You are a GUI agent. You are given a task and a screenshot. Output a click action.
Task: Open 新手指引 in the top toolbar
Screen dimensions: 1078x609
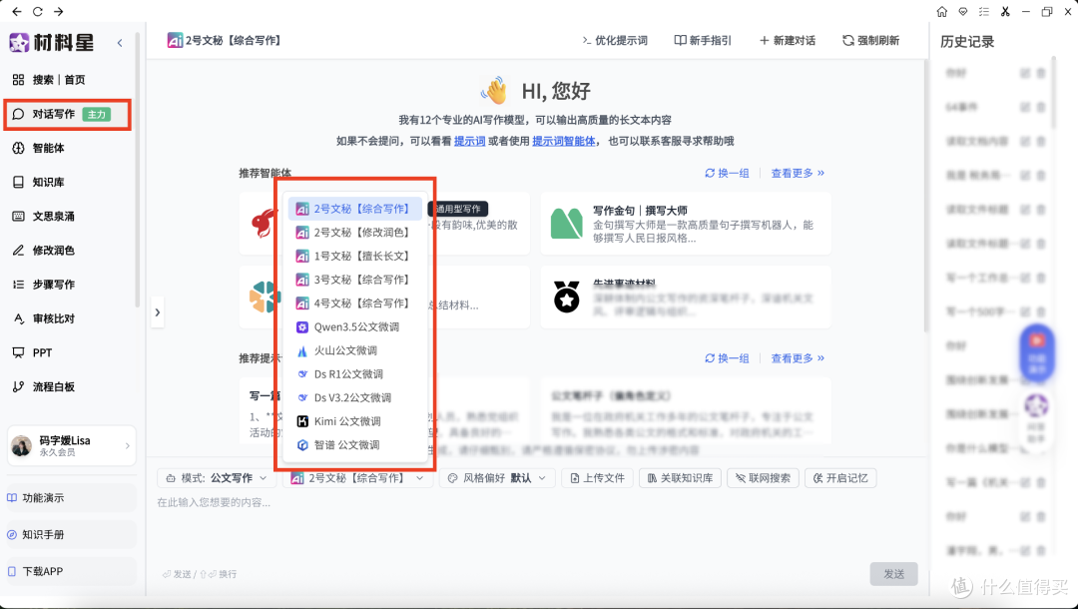click(x=703, y=41)
